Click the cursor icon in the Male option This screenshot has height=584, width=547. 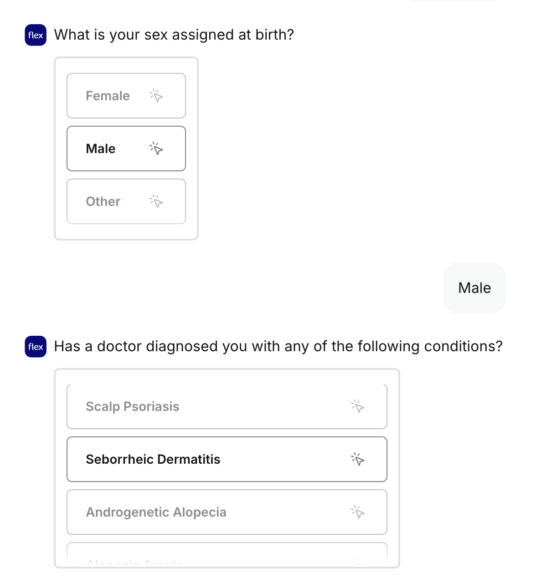click(156, 149)
